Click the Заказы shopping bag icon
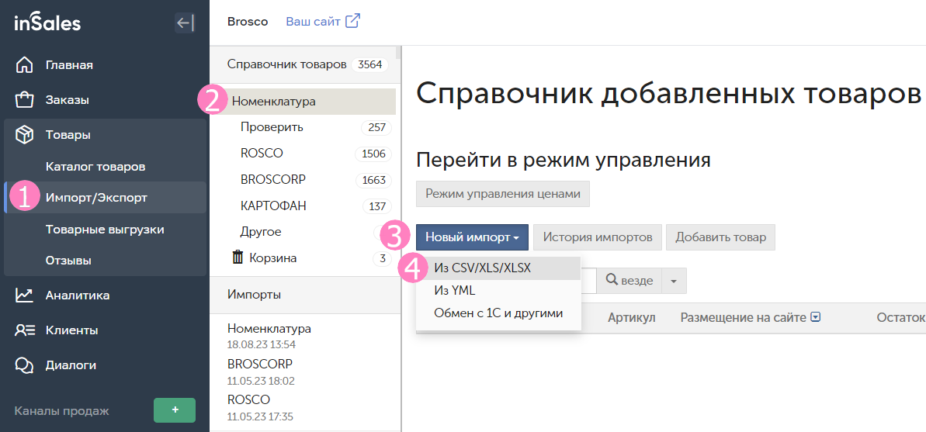Screen dimensions: 926x432 (23, 100)
